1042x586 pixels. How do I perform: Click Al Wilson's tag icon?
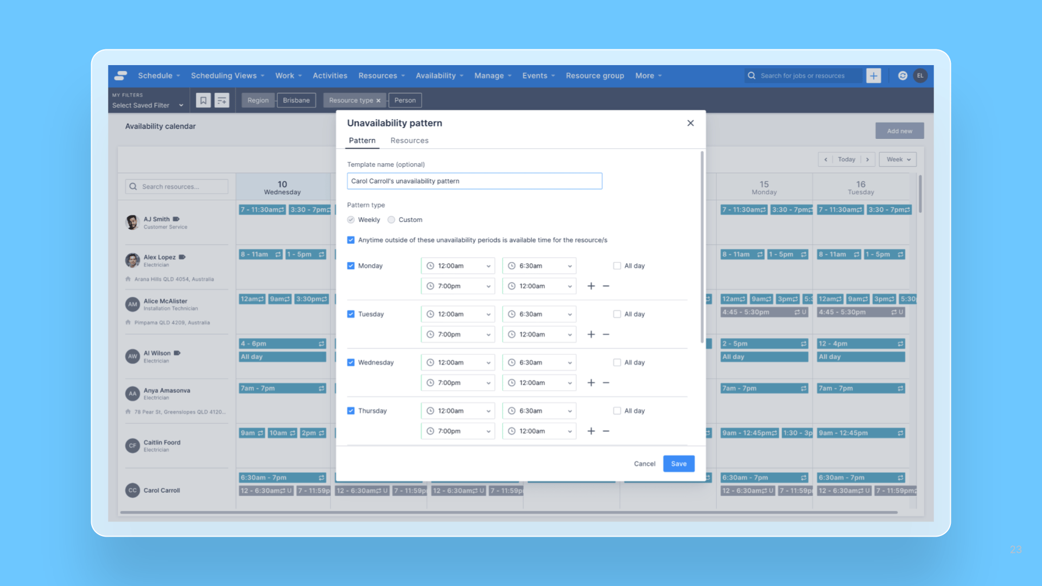click(177, 353)
